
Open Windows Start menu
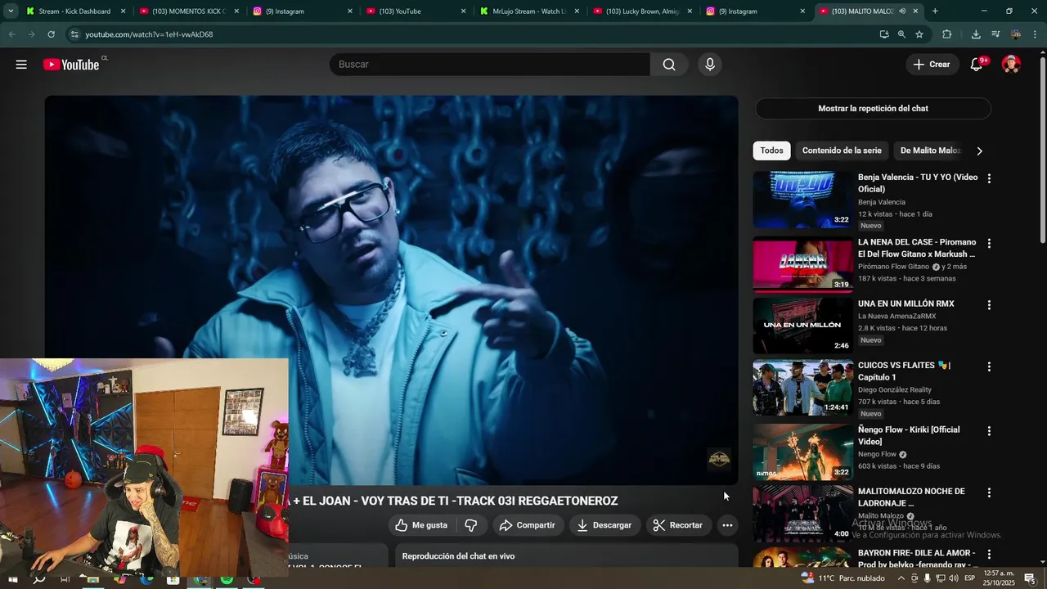[13, 579]
